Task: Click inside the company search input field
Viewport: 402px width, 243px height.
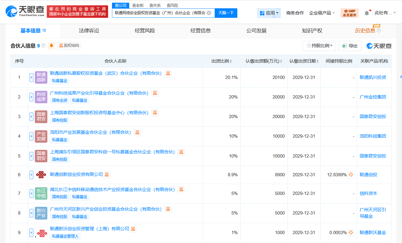Action: pos(161,13)
